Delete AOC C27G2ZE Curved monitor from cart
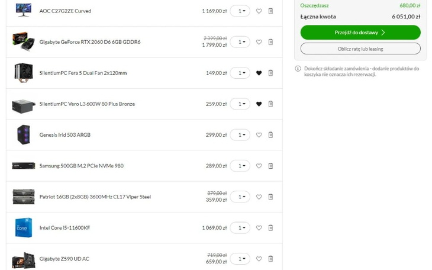The width and height of the screenshot is (432, 270). pyautogui.click(x=270, y=11)
